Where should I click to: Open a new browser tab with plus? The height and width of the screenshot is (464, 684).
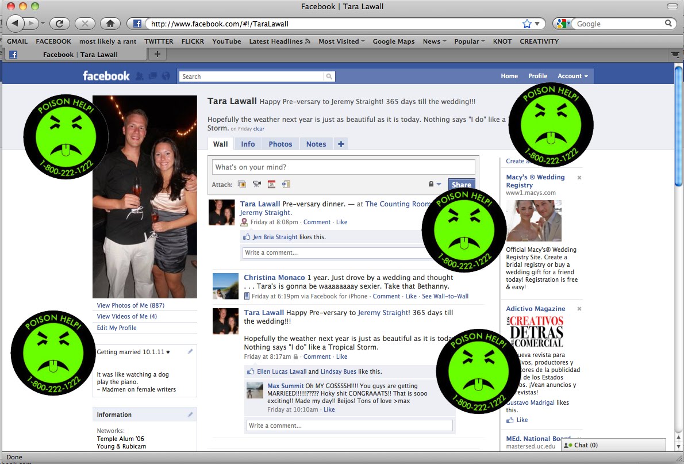(x=157, y=54)
